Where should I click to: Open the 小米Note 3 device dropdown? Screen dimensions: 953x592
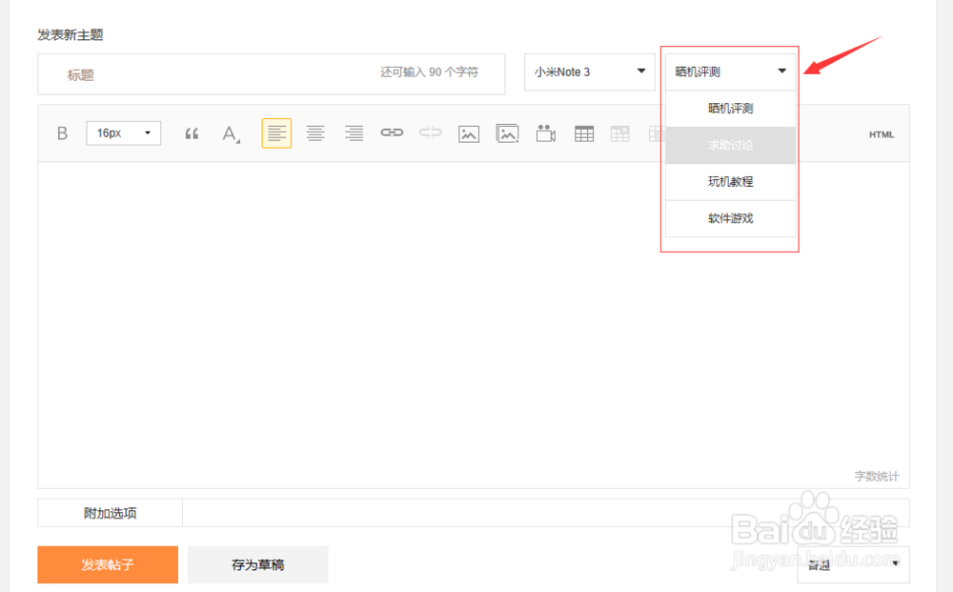pos(590,71)
